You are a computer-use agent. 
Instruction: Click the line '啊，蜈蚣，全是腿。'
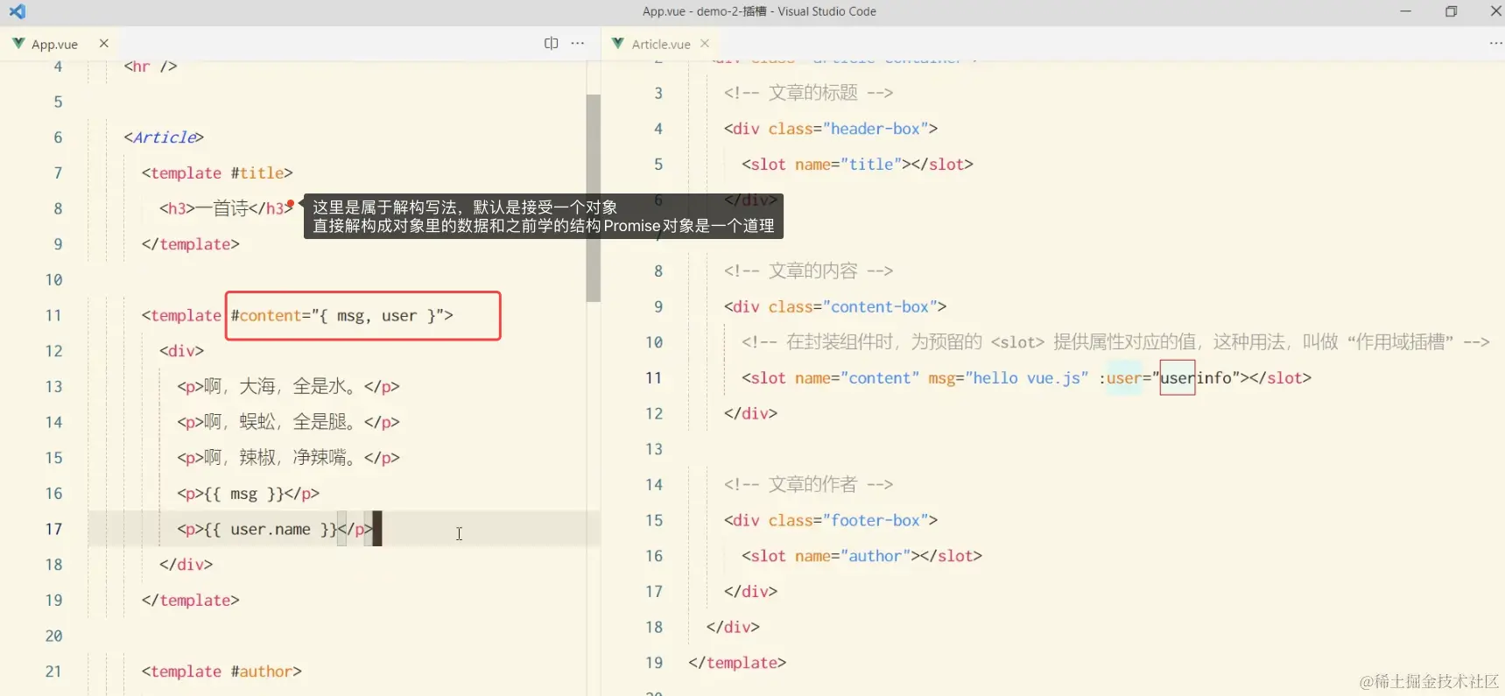pos(288,422)
